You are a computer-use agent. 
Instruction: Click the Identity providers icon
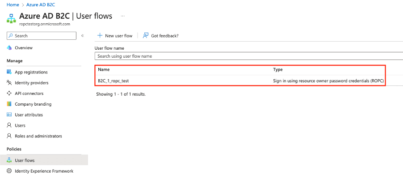click(9, 83)
